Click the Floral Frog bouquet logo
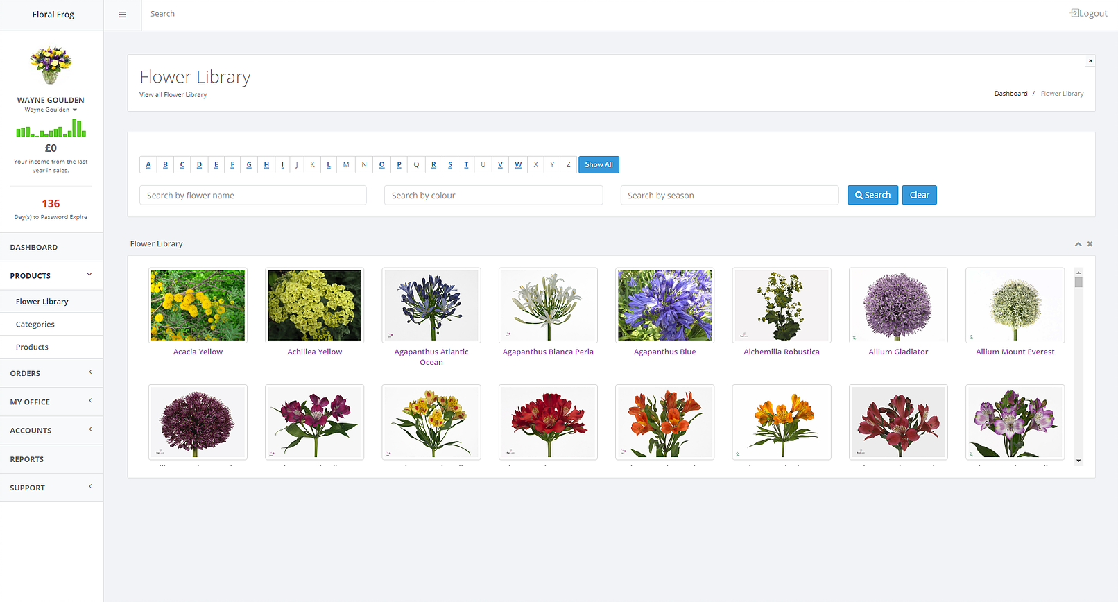Screen dimensions: 1118x602 tap(51, 65)
